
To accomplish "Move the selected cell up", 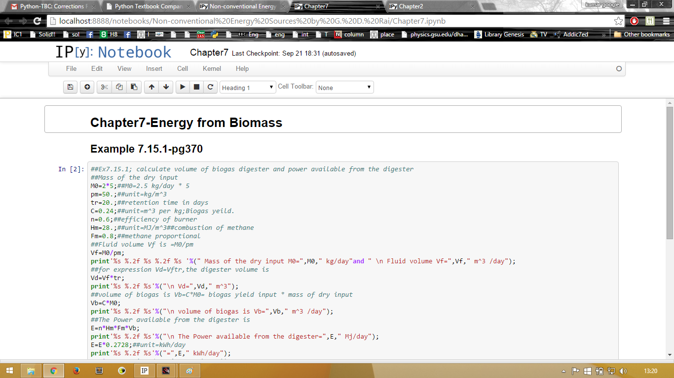I will click(151, 87).
